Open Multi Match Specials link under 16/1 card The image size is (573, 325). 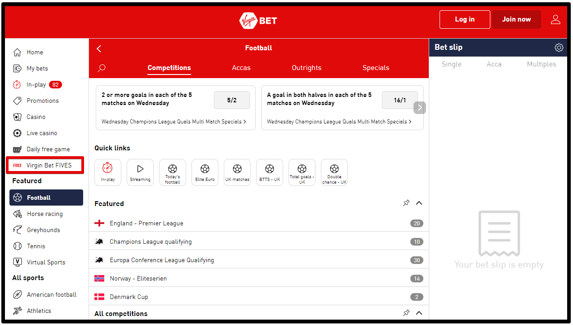(x=339, y=122)
